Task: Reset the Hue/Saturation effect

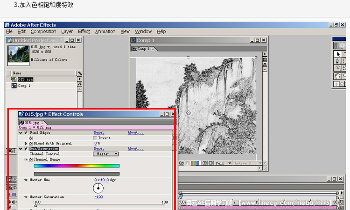Action: 99,149
